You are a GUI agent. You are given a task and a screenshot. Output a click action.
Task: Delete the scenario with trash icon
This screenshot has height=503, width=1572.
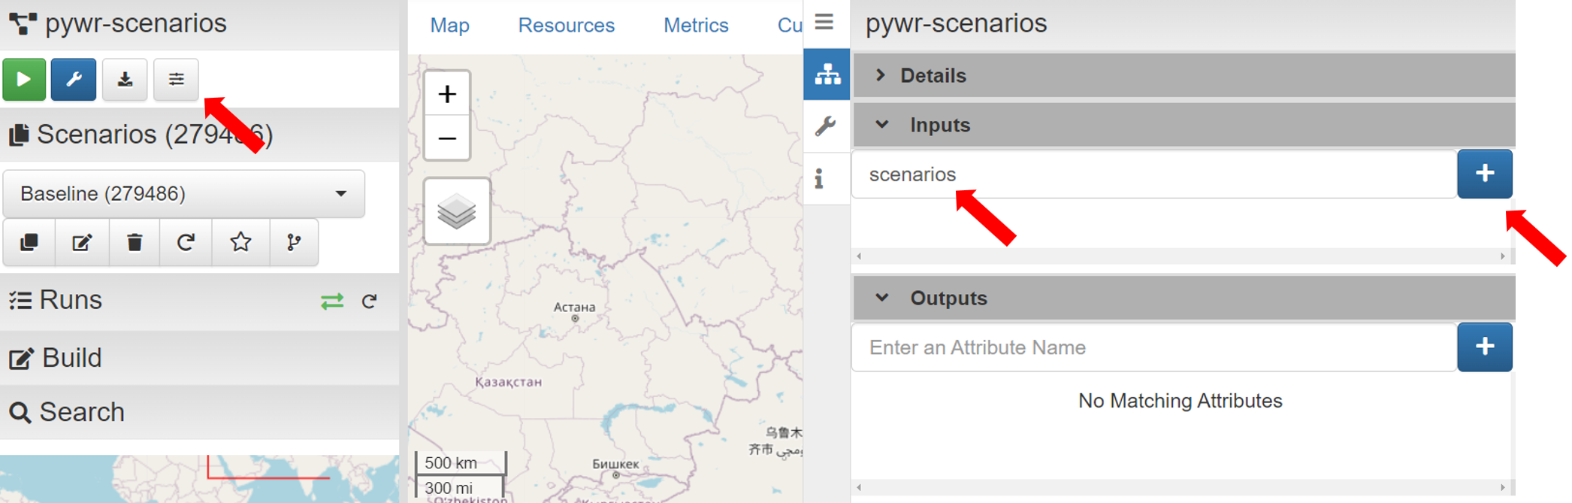(x=135, y=242)
